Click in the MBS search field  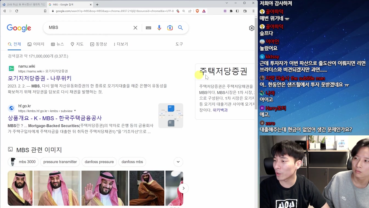(x=89, y=28)
